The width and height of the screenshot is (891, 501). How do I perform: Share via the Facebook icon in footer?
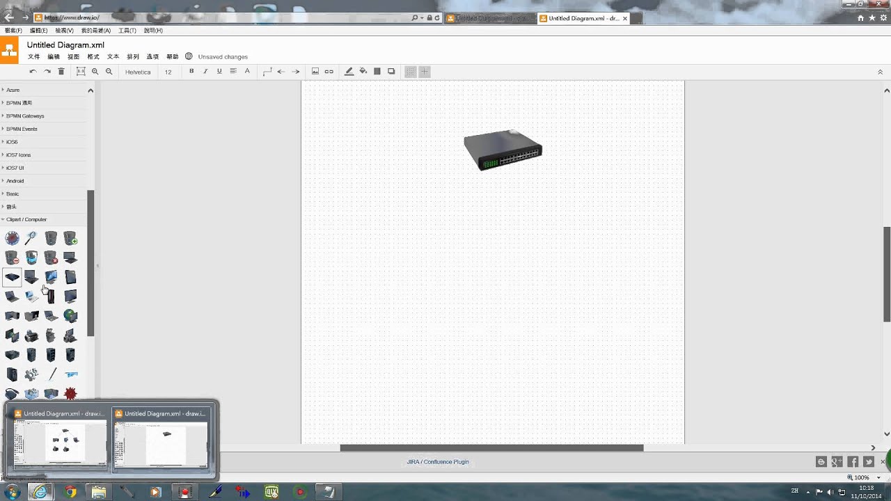click(853, 461)
